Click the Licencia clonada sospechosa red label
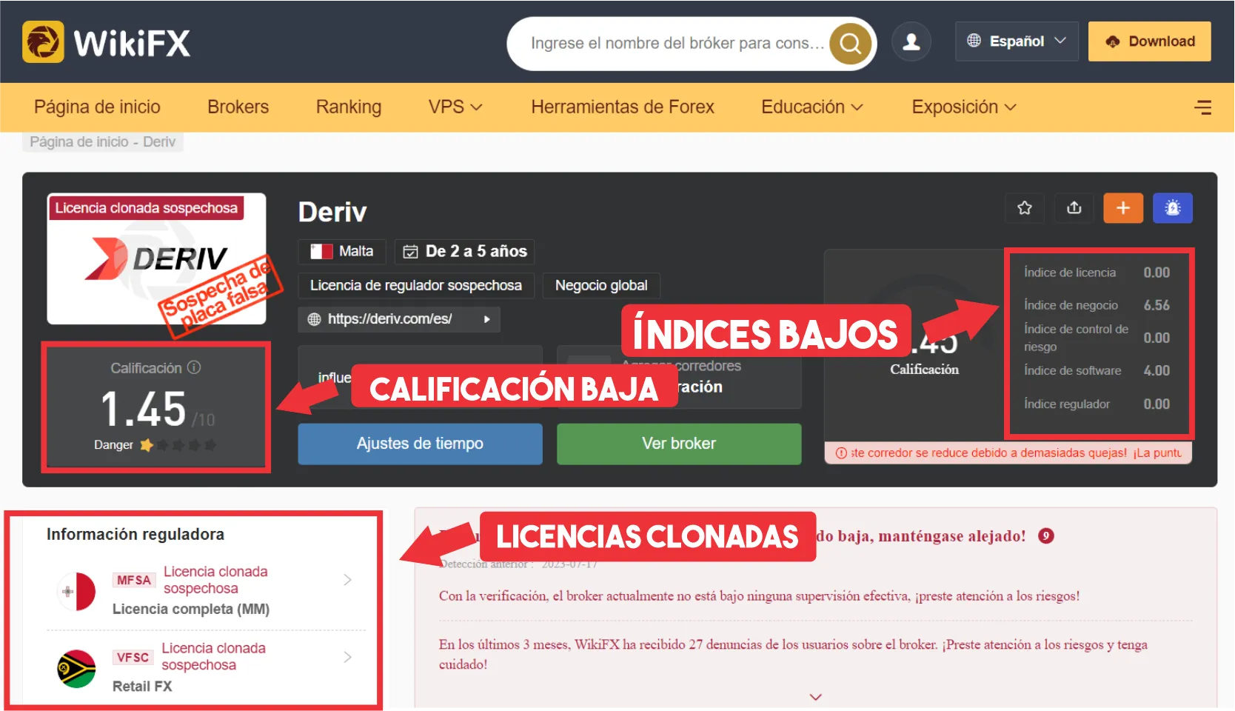This screenshot has width=1235, height=711. 147,208
